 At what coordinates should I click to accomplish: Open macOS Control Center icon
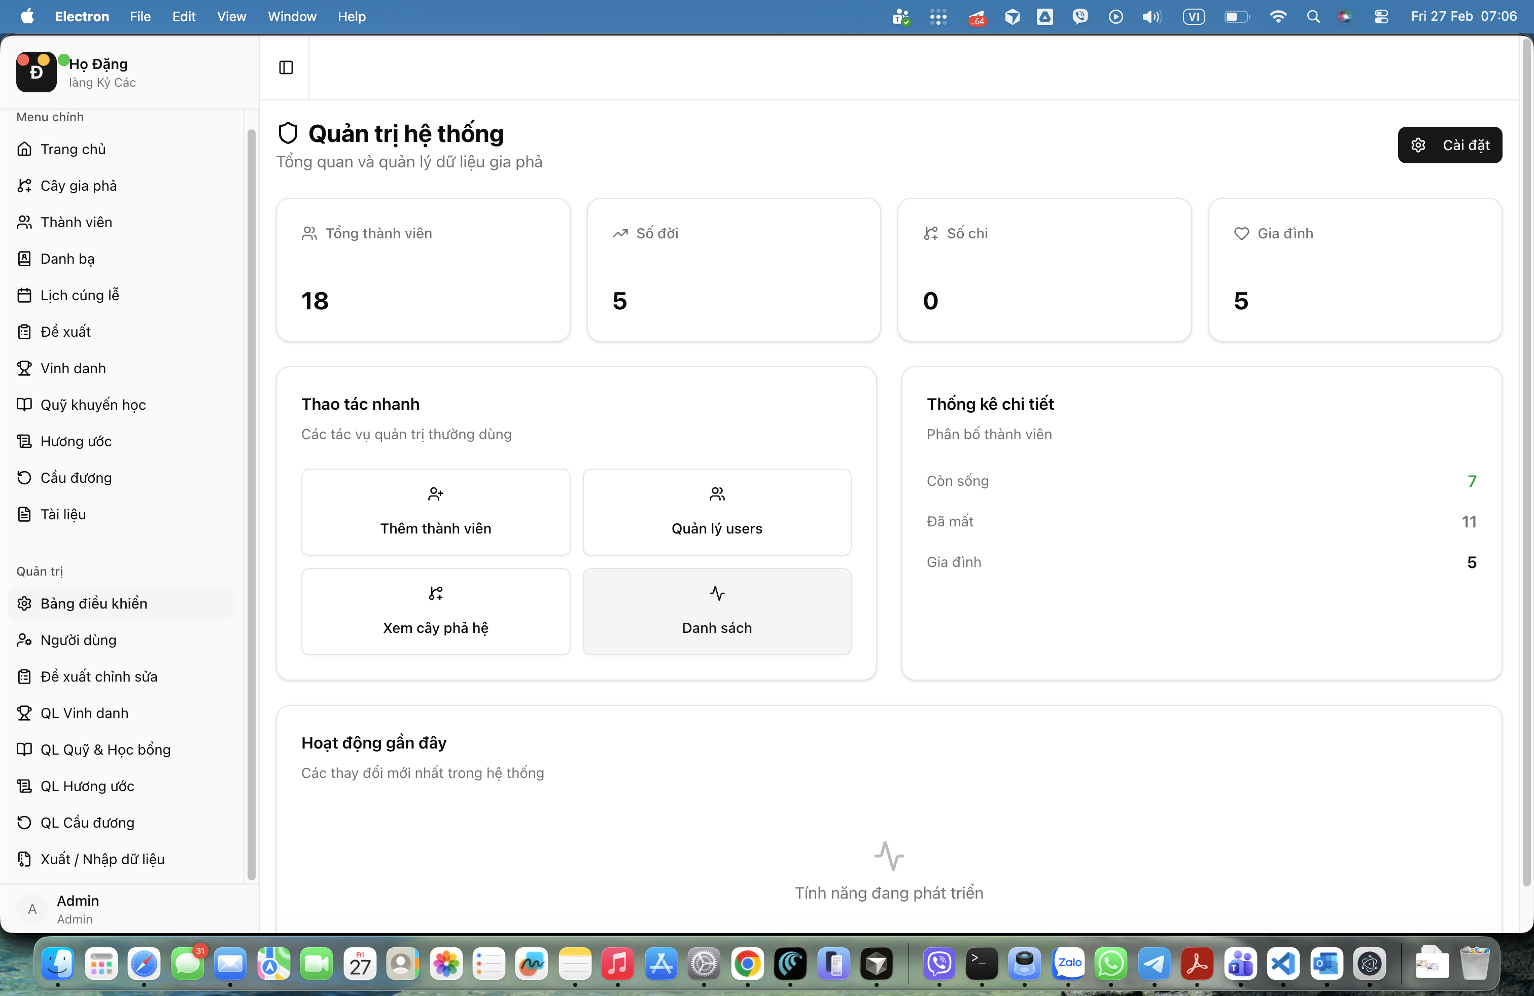point(1381,16)
